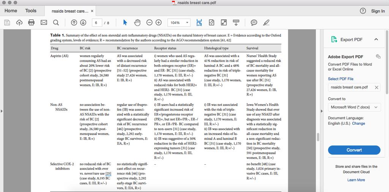The image size is (389, 192).
Task: Click the 'Histological type' column header
Action: coord(216,48)
